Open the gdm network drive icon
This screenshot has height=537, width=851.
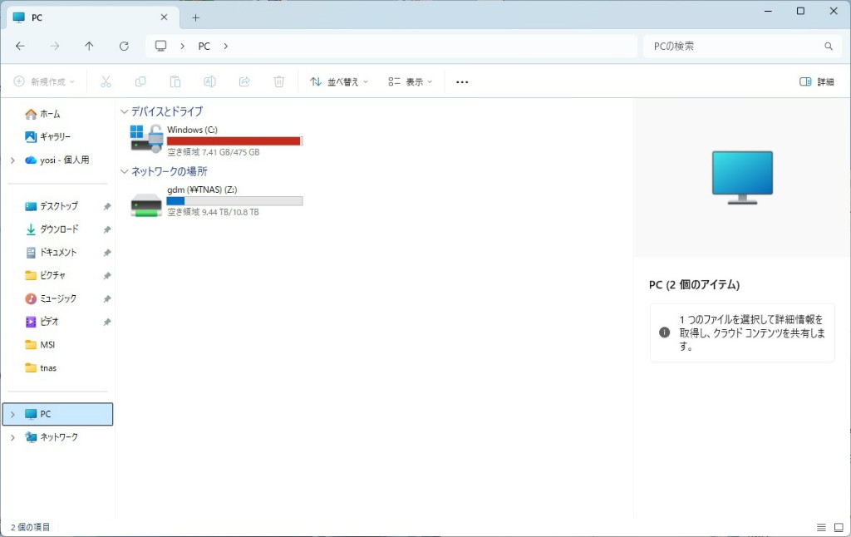click(x=146, y=205)
